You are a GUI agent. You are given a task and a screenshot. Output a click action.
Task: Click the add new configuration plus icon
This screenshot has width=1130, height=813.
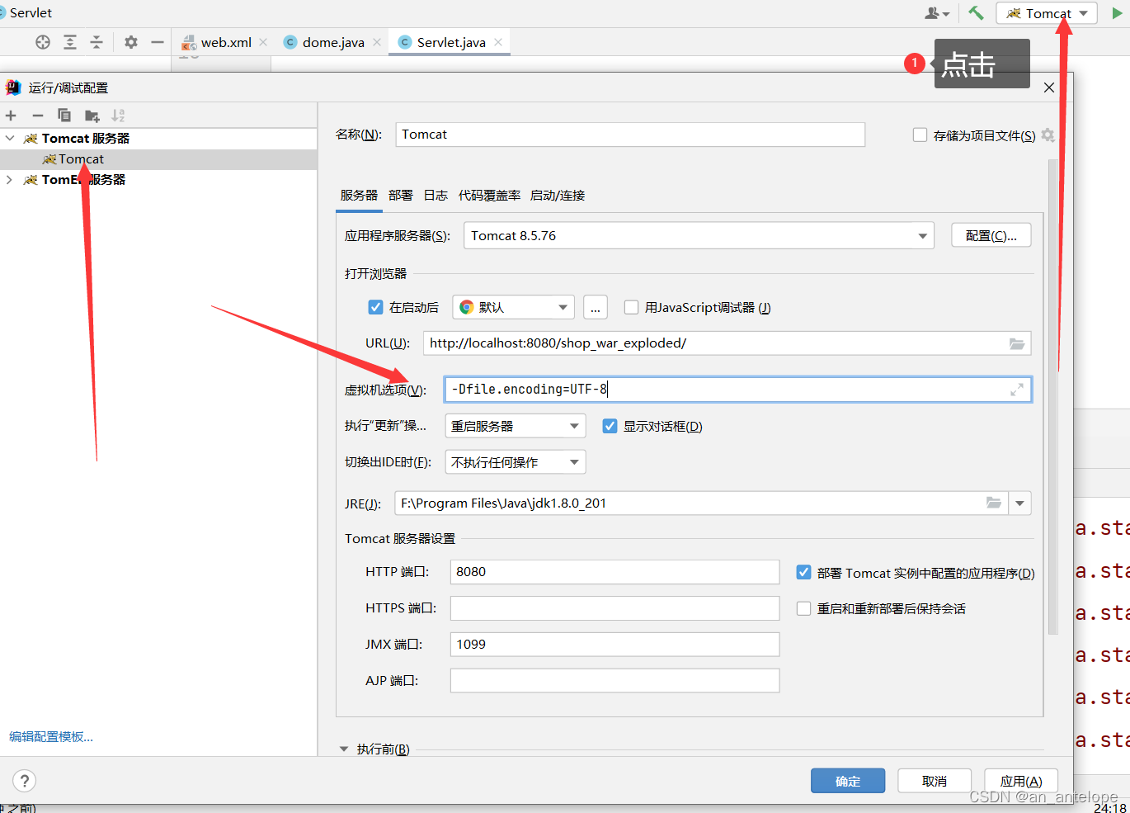[x=11, y=116]
